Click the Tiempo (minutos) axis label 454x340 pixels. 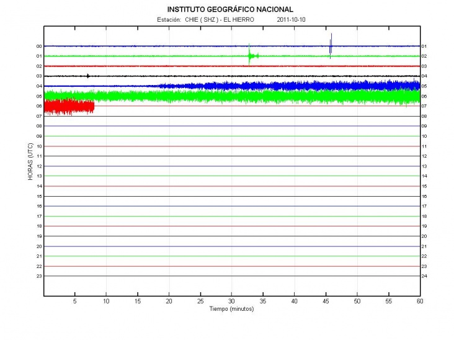[231, 309]
